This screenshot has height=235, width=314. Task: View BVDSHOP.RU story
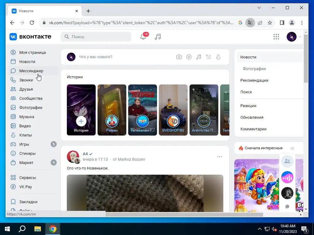pyautogui.click(x=173, y=110)
